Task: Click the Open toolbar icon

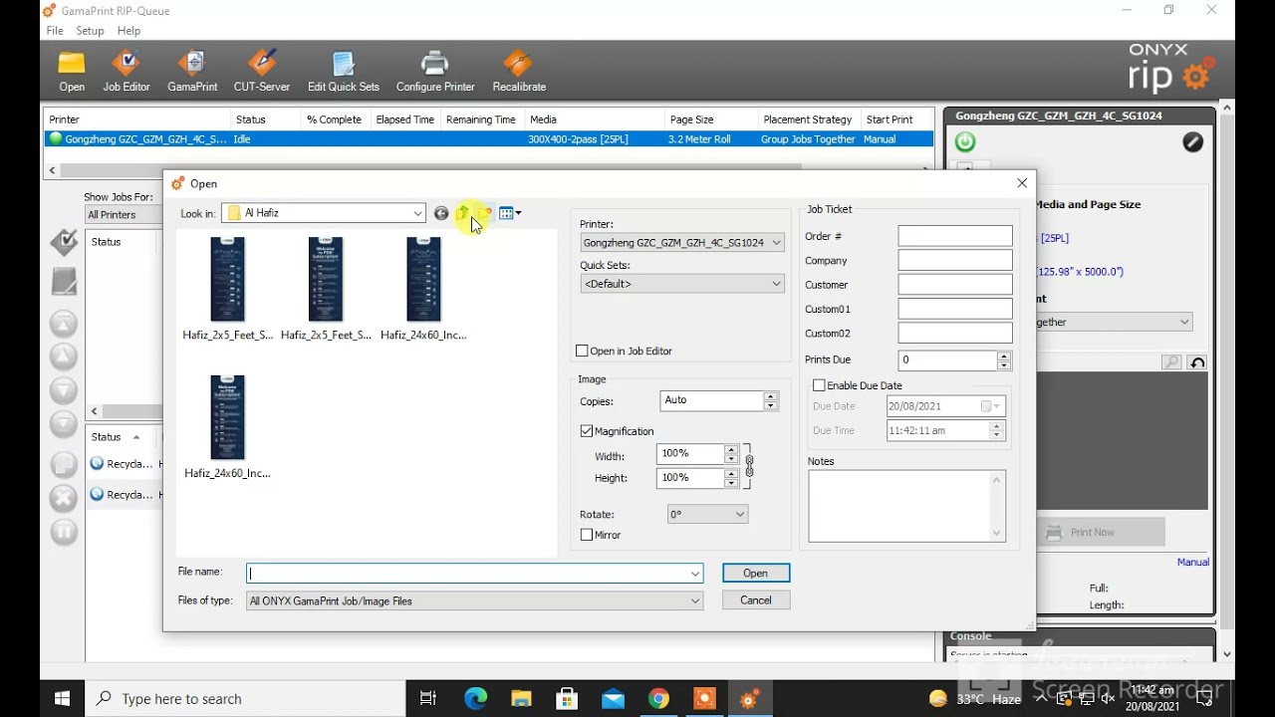Action: tap(72, 71)
